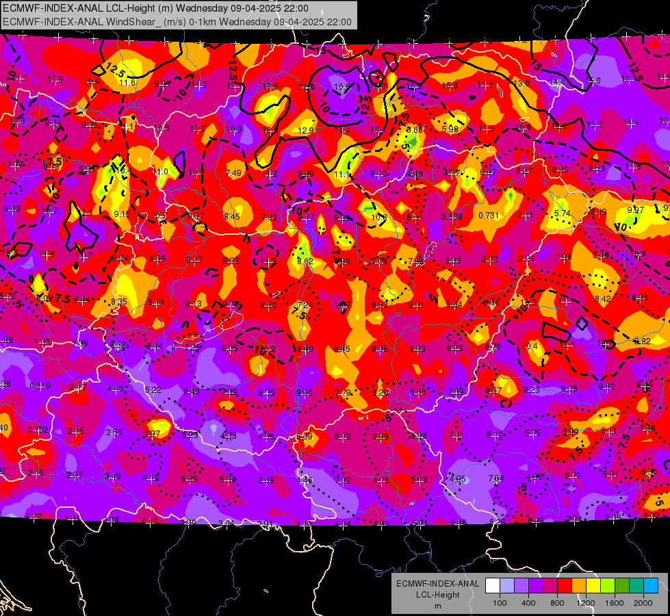Image resolution: width=670 pixels, height=616 pixels.
Task: Click the WindShear 0-1km title line
Action: point(177,22)
